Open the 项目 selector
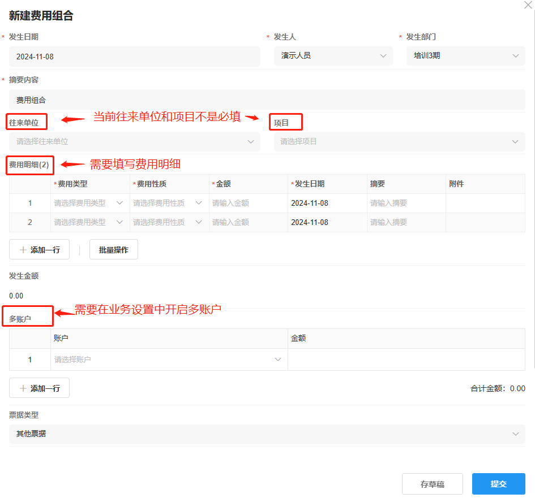535x498 pixels. [399, 141]
